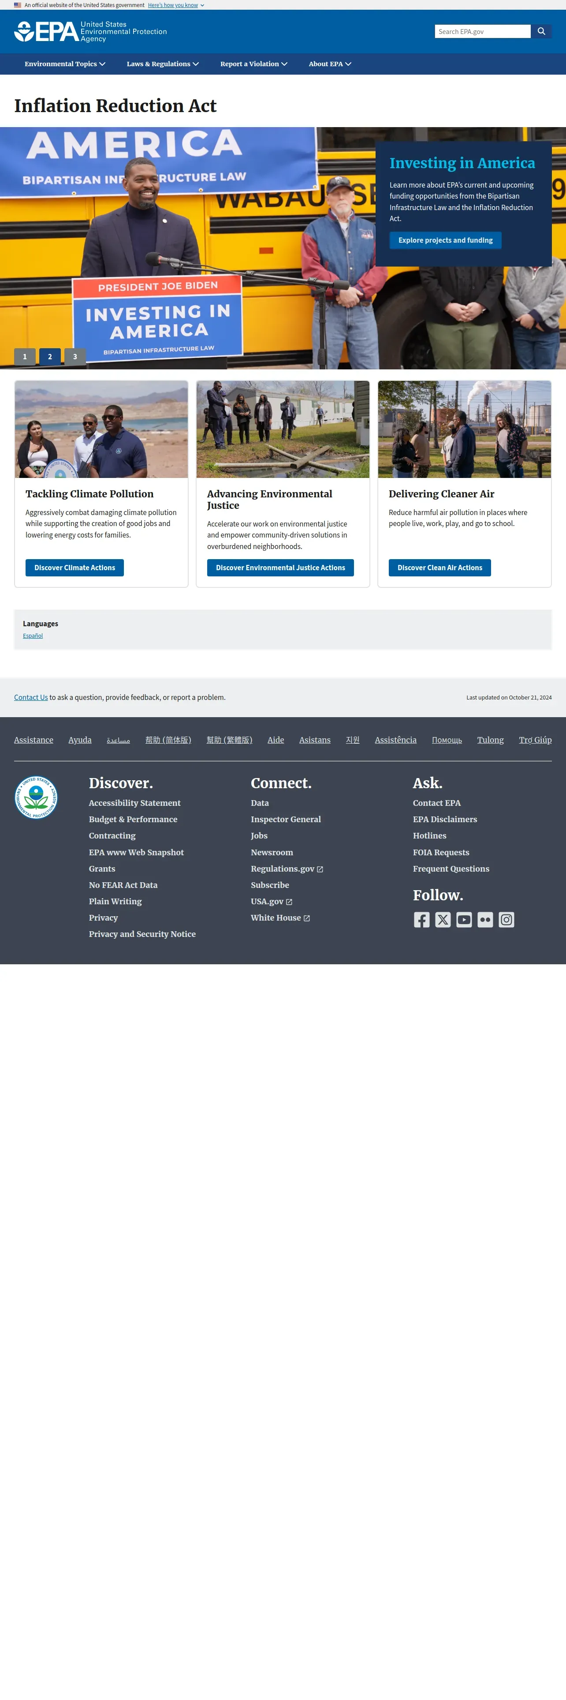
Task: Expand the Laws & Regulations menu
Action: tap(163, 64)
